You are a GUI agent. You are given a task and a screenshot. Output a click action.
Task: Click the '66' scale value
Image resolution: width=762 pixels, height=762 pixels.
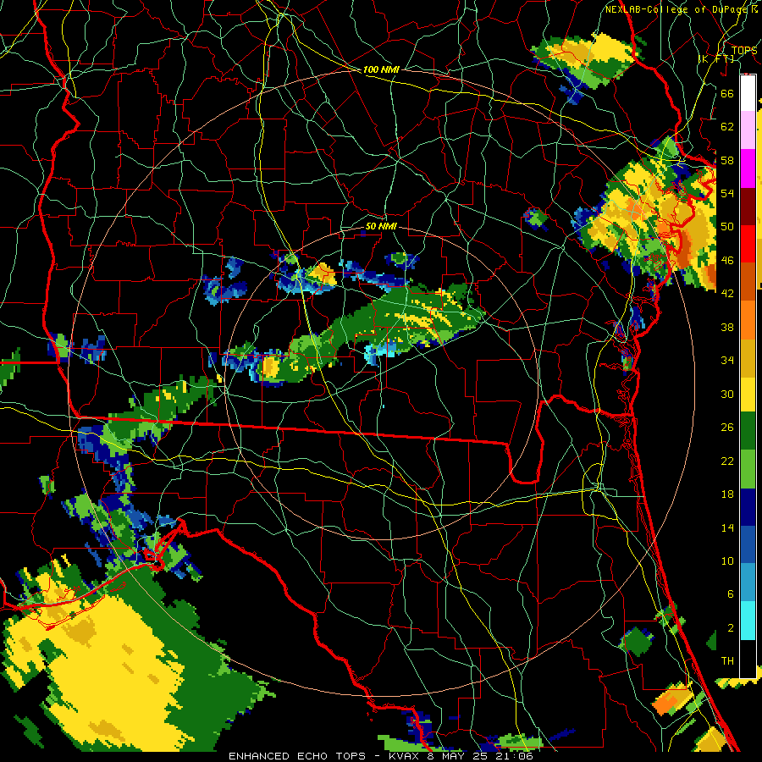coord(727,93)
